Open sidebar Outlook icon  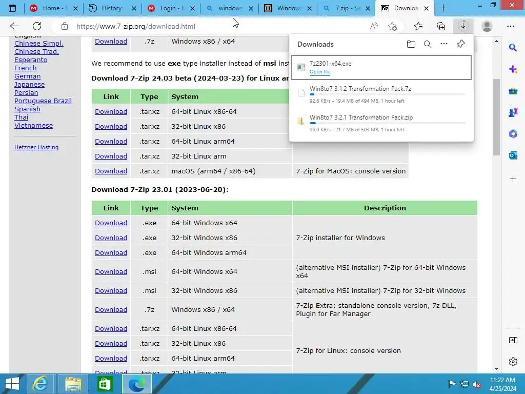coord(513,155)
